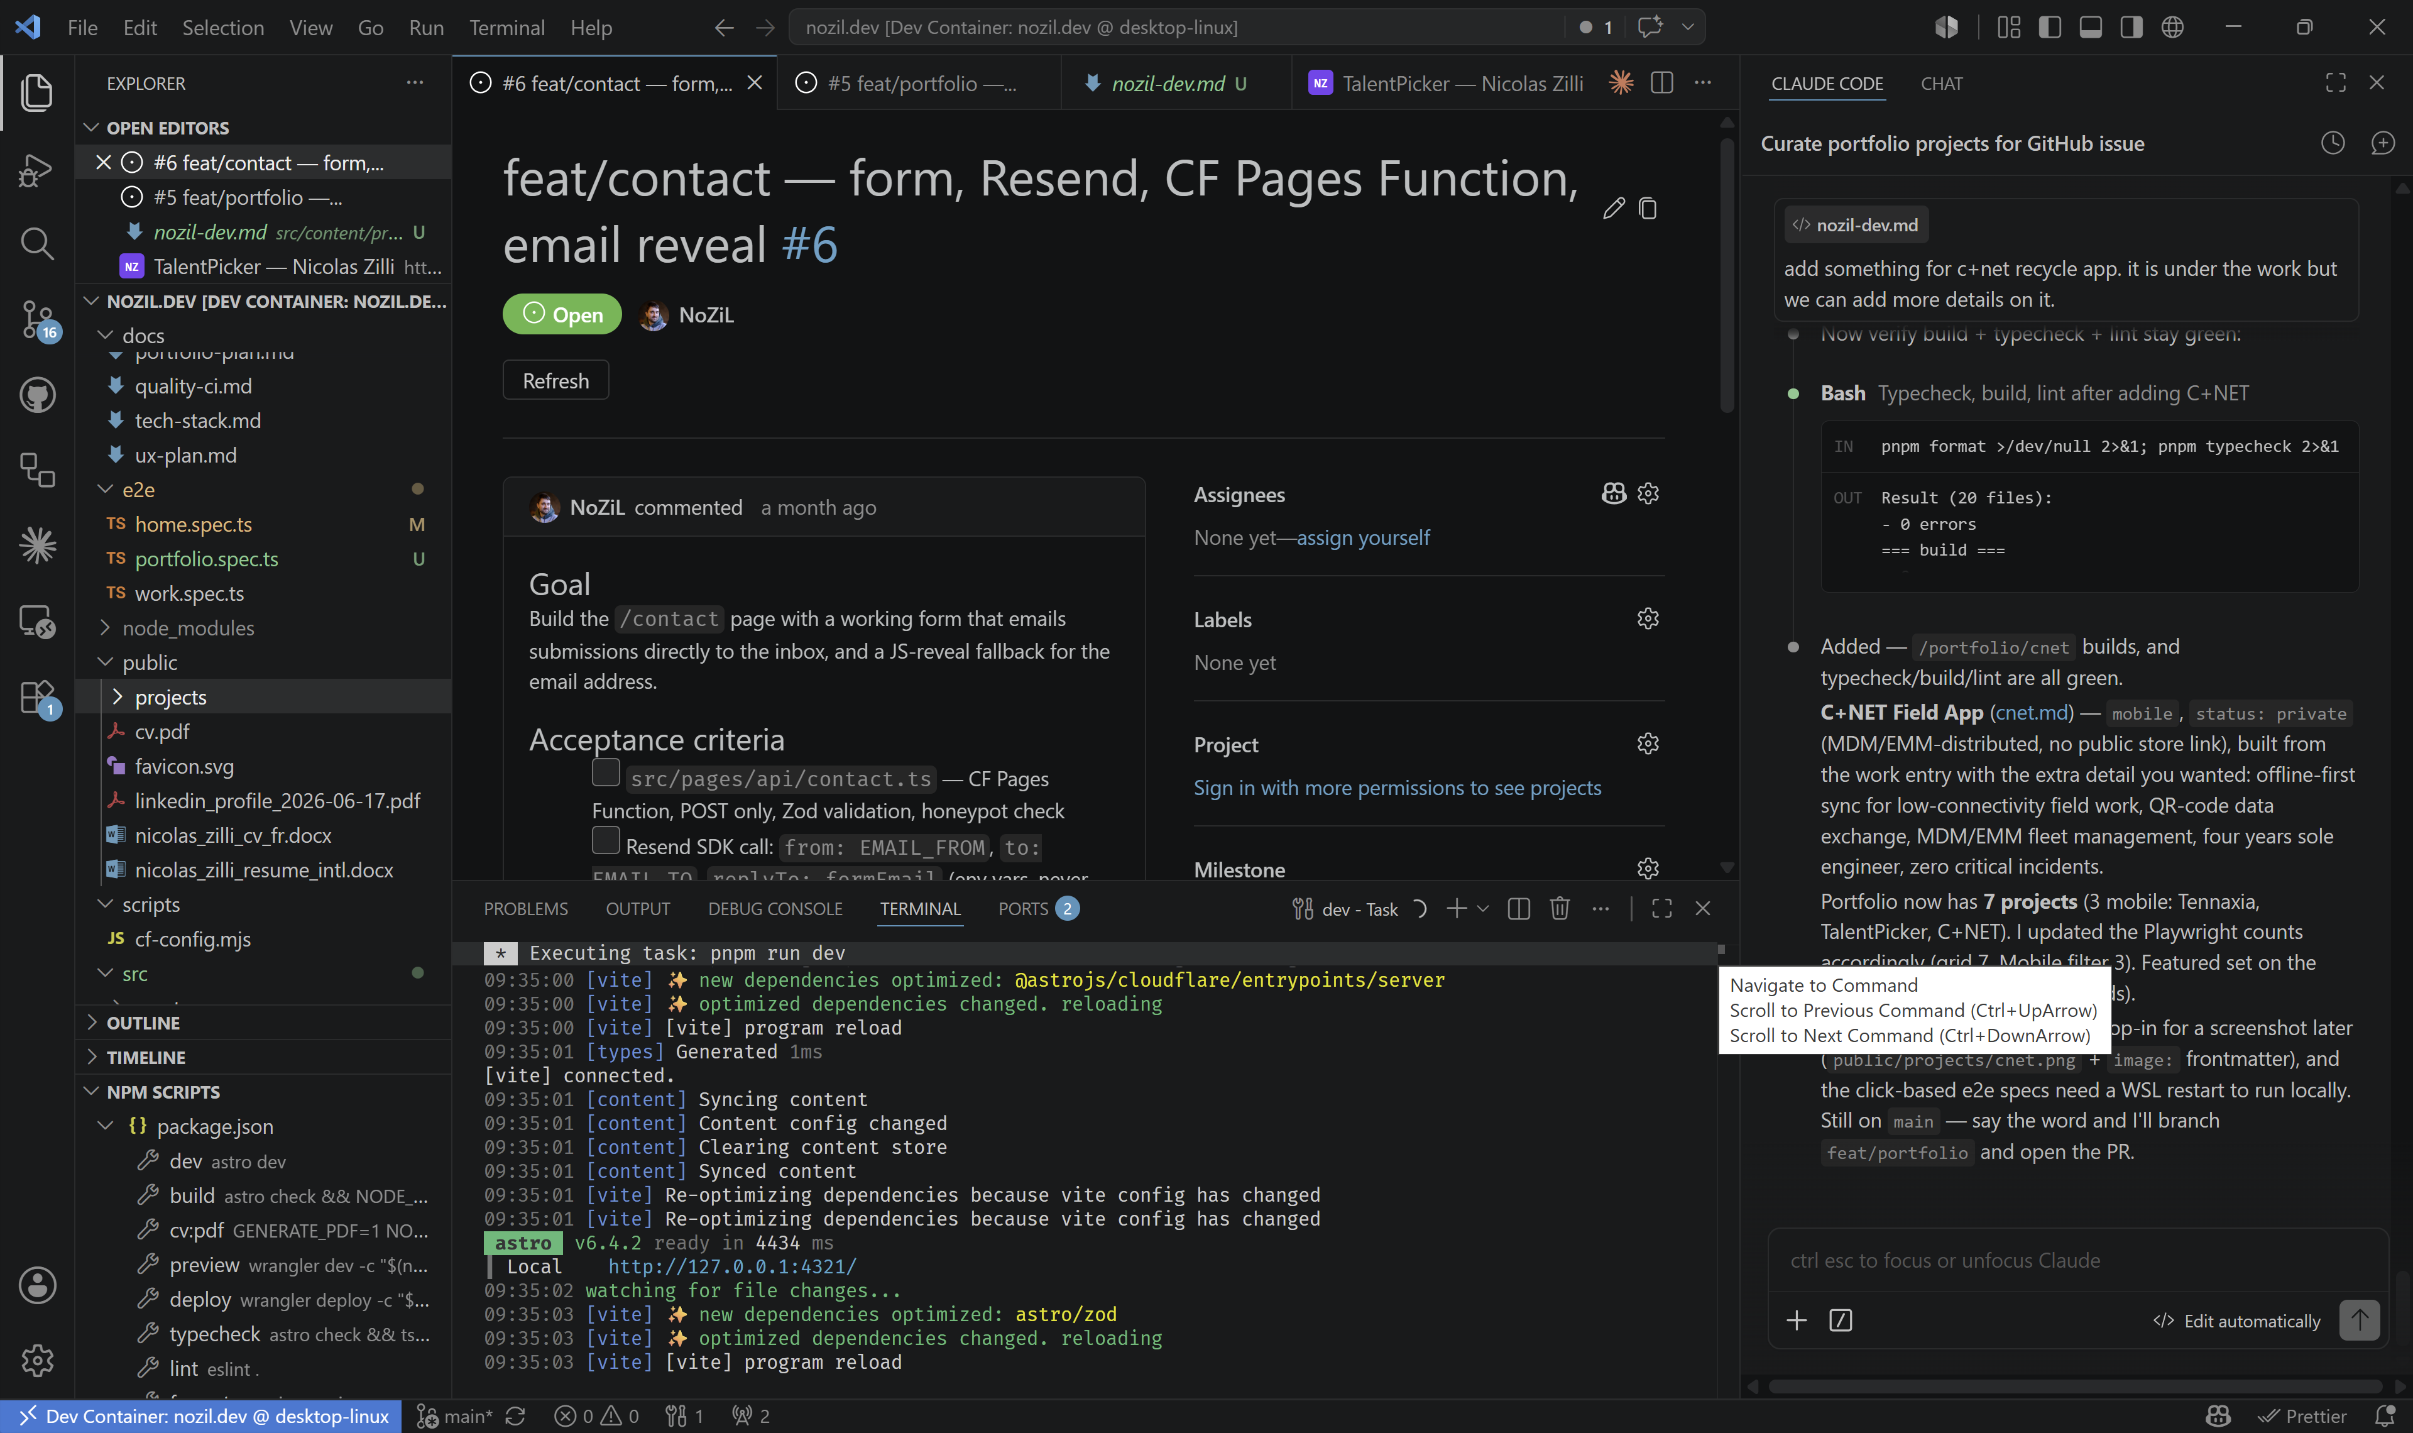Image resolution: width=2413 pixels, height=1433 pixels.
Task: Expand the node_modules folder
Action: pyautogui.click(x=263, y=628)
